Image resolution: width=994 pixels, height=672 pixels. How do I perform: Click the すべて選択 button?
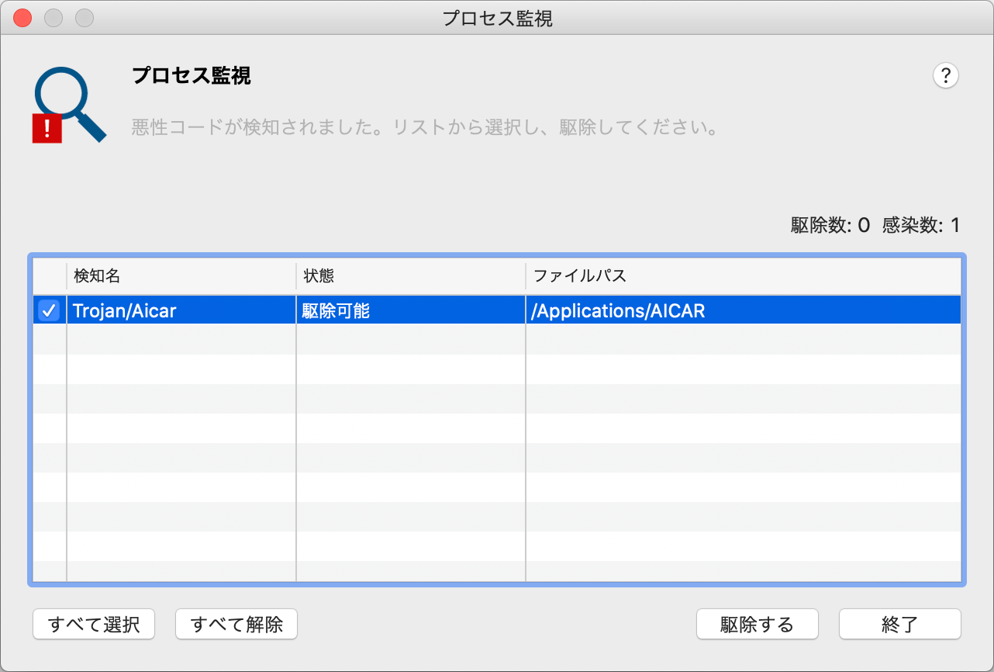tap(94, 624)
